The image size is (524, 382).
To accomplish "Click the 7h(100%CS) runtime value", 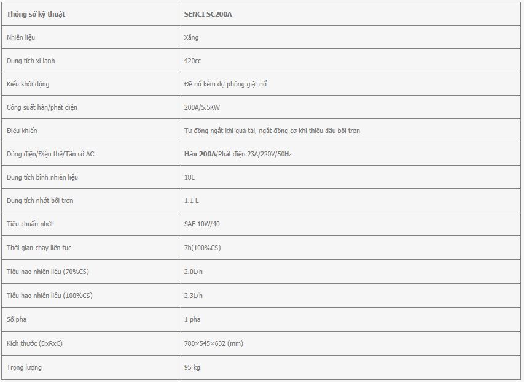I will click(202, 248).
